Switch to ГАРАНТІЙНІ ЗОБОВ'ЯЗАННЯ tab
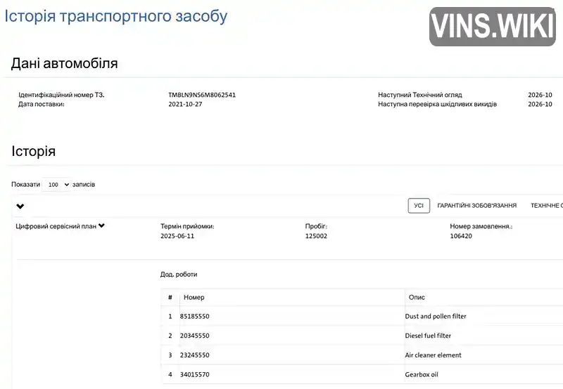Viewport: 563px width, 389px height. click(476, 206)
